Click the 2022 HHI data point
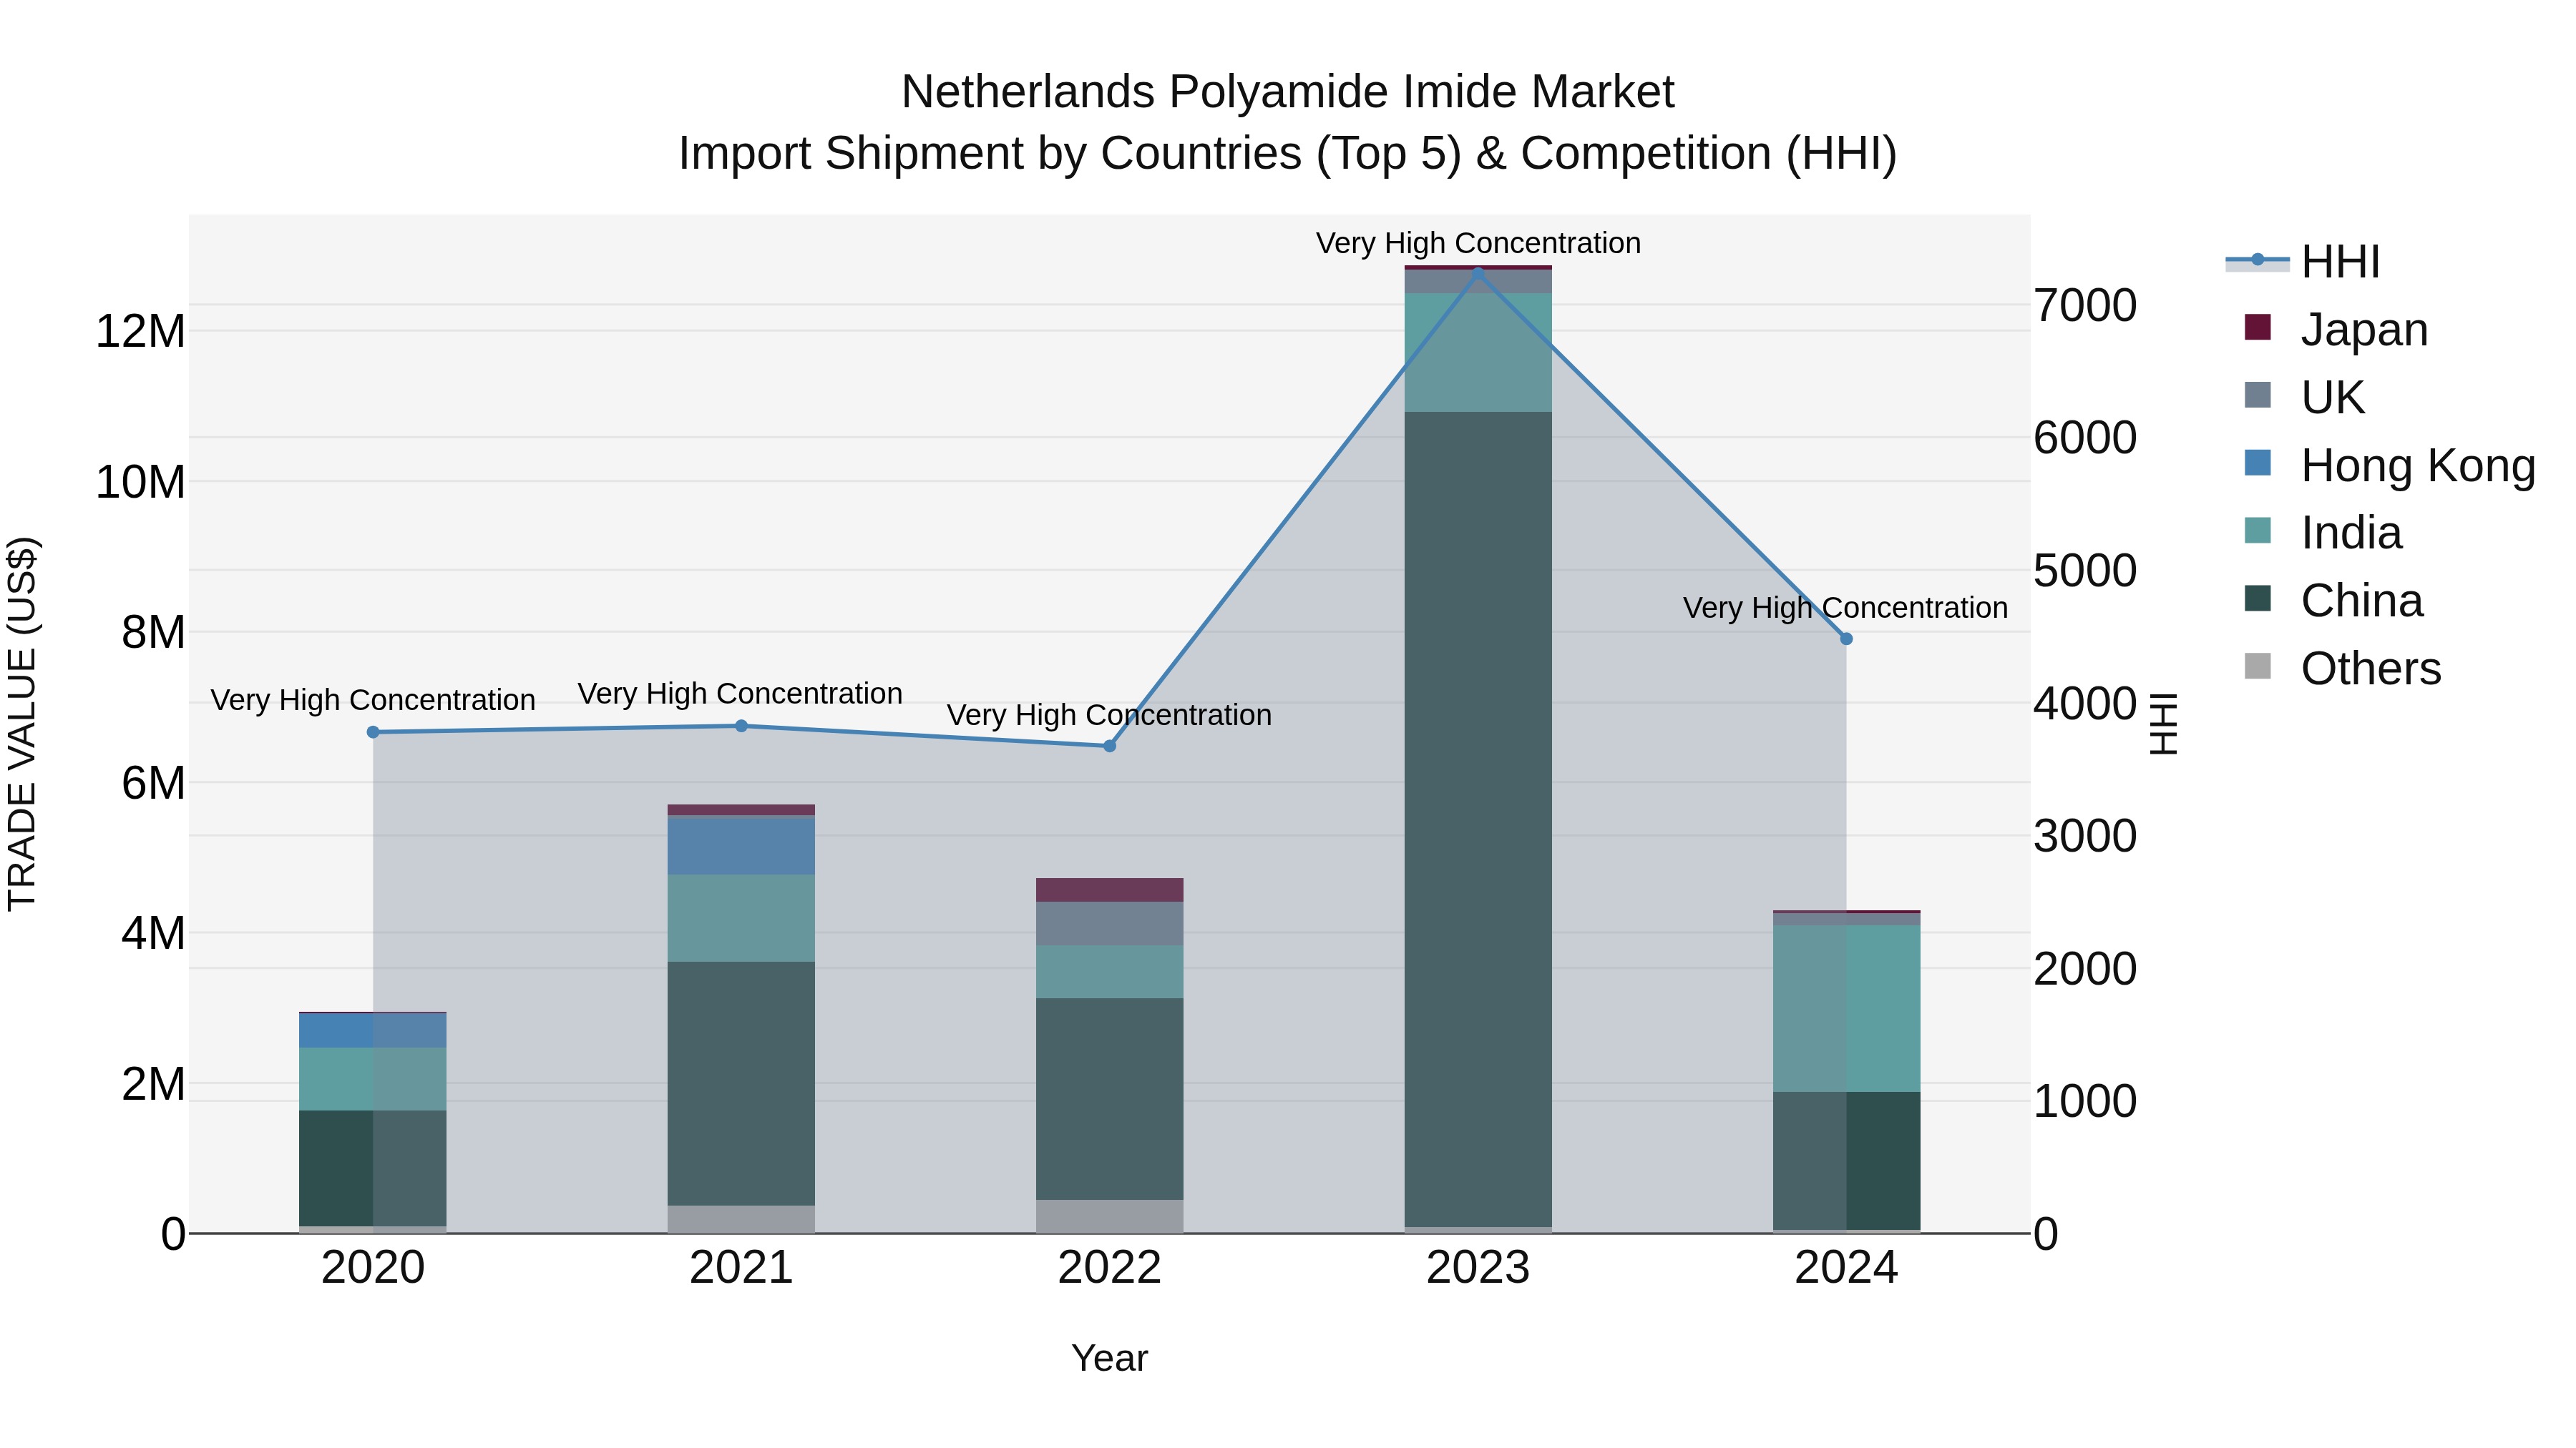This screenshot has width=2576, height=1448. pos(1109,747)
